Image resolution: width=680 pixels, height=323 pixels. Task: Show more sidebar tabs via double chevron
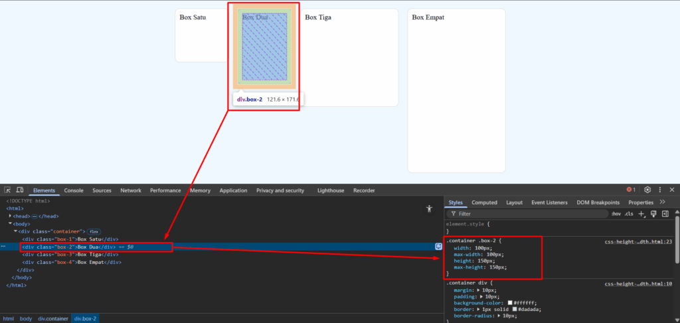[x=662, y=202]
